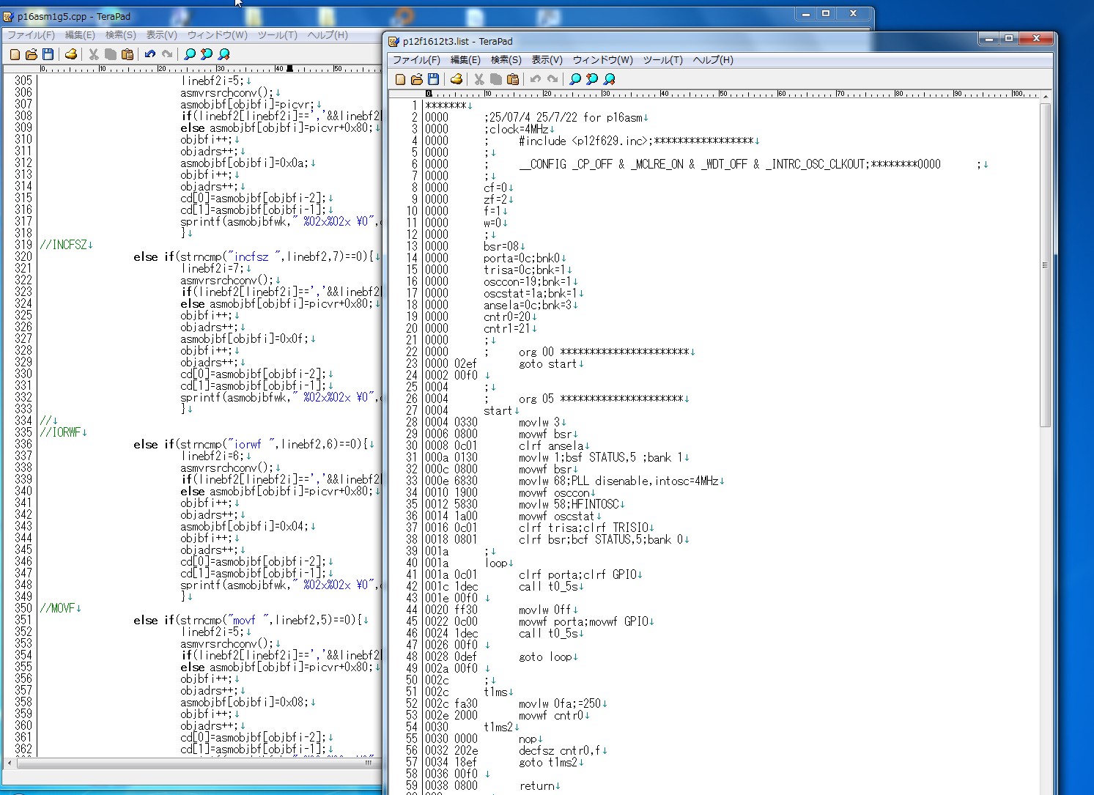
Task: Open 検索(S) menu in p12f1612t3.list window
Action: [x=506, y=60]
